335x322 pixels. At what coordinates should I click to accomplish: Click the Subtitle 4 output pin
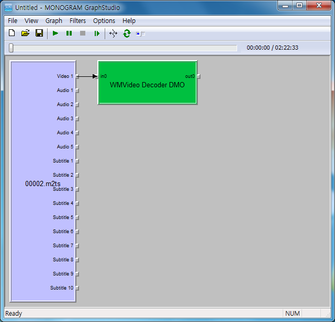[x=77, y=203]
